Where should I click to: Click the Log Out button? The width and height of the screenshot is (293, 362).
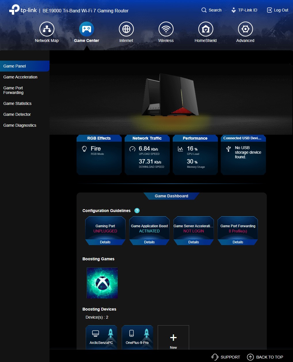click(x=277, y=10)
